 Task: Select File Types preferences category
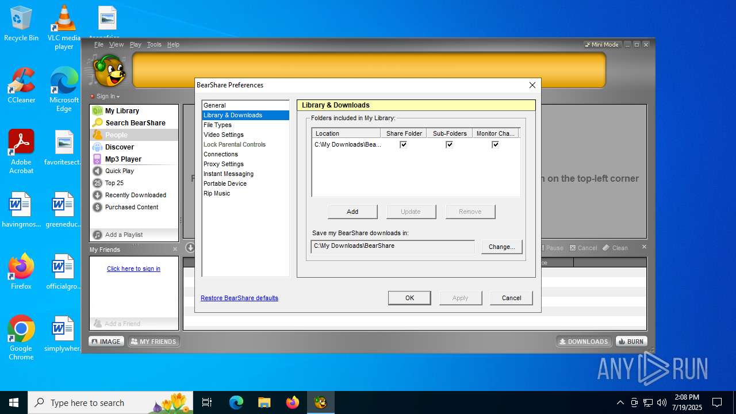[x=246, y=125]
